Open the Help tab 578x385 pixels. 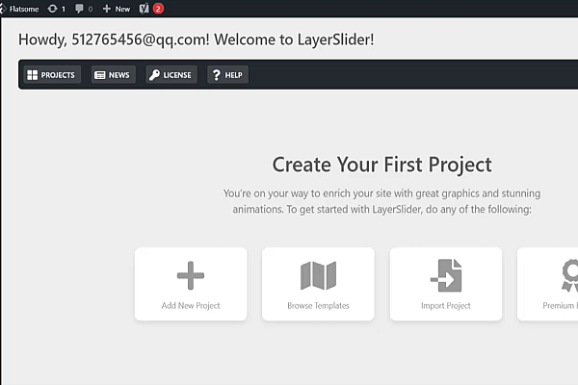[x=227, y=75]
